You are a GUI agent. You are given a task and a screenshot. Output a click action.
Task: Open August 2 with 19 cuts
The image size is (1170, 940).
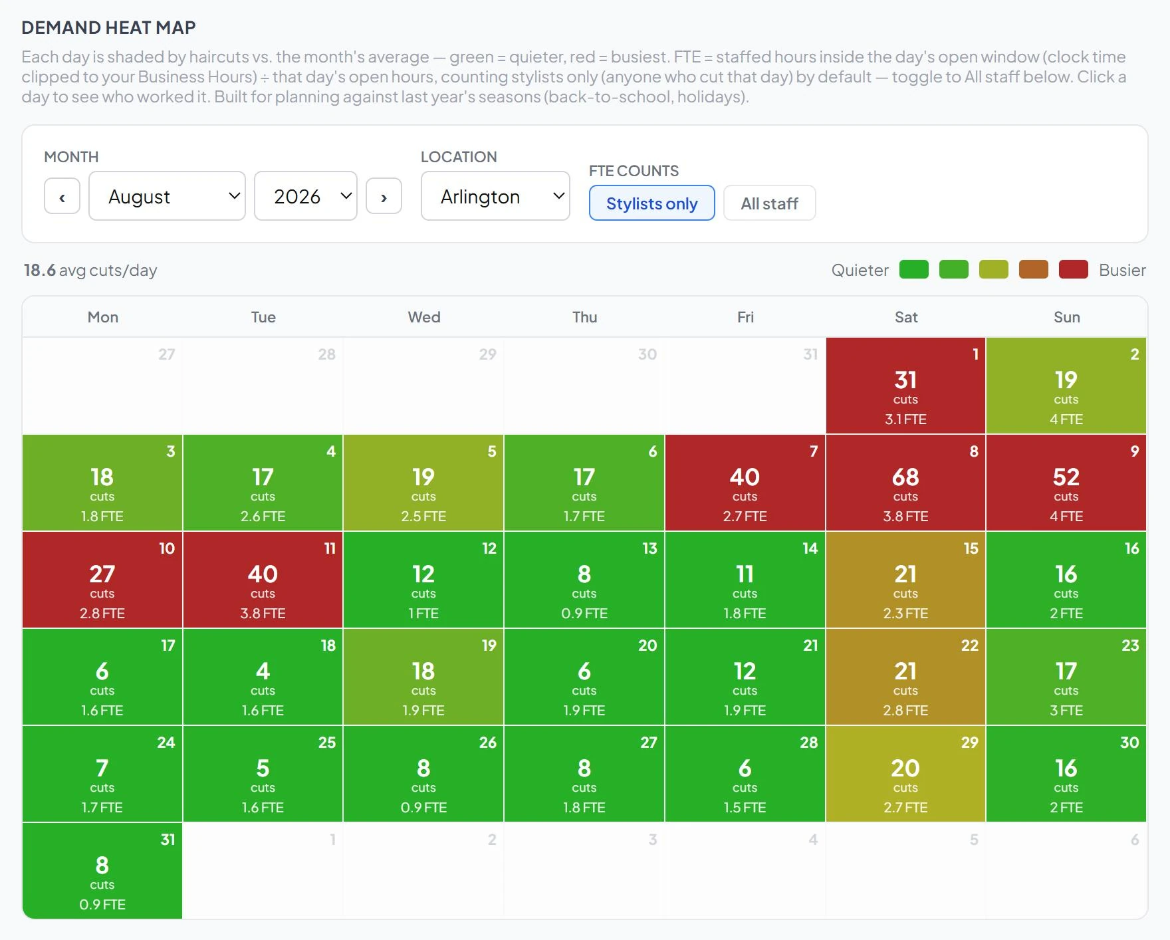1066,386
